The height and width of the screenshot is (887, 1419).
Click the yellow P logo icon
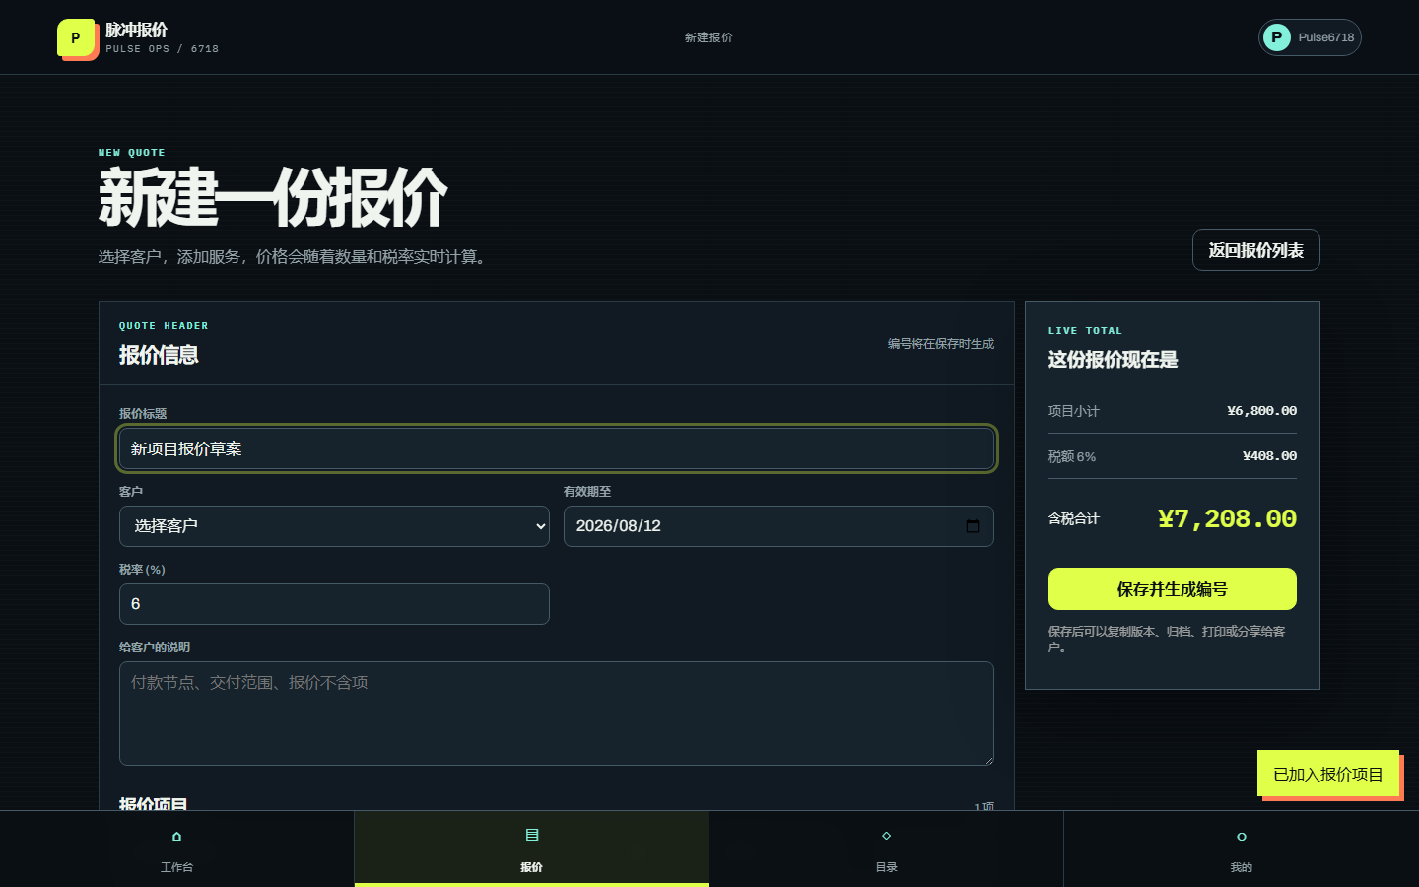click(76, 37)
